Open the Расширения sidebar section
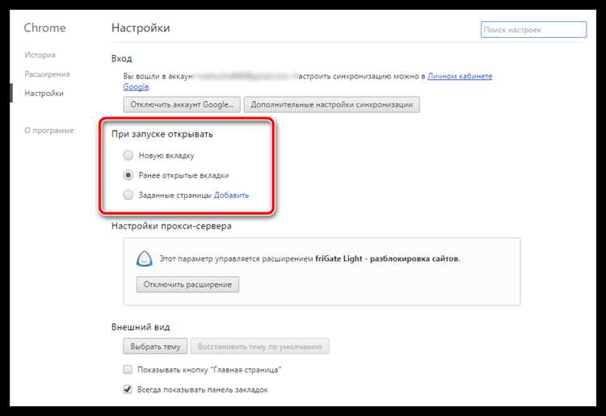The image size is (606, 416). (47, 74)
